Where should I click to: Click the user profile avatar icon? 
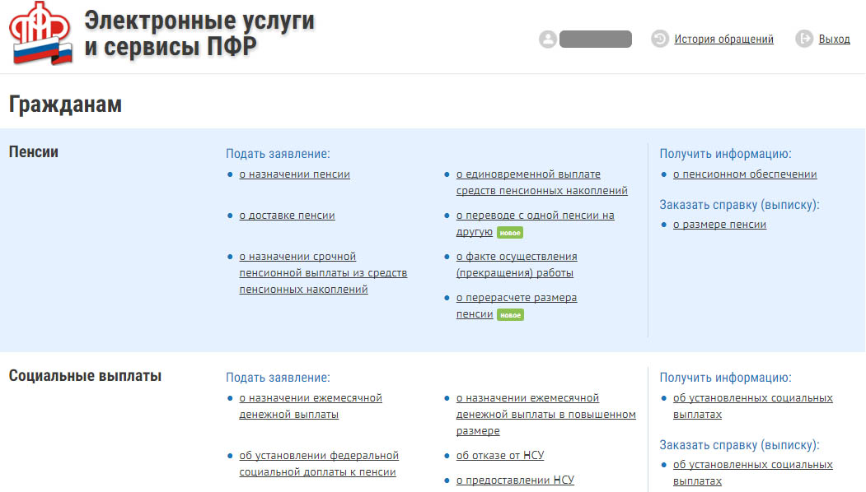548,39
